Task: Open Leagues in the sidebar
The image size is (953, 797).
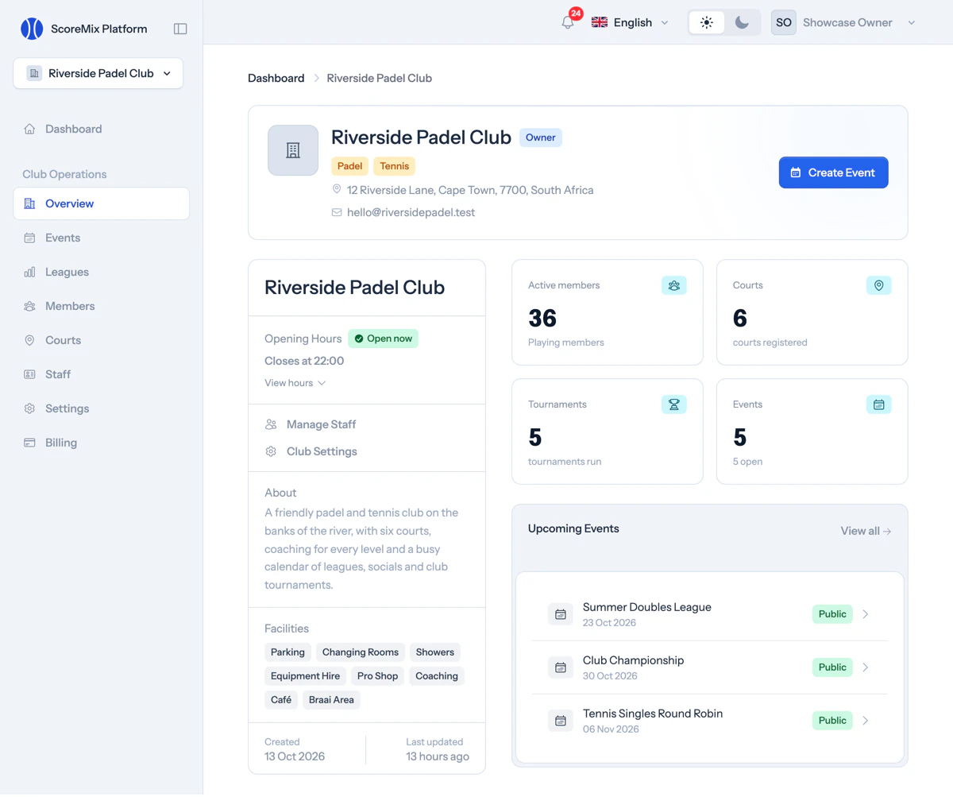Action: [102, 272]
